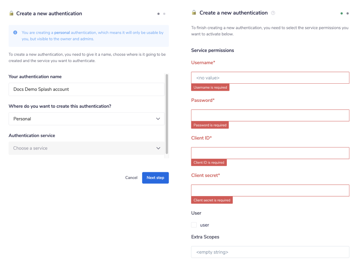This screenshot has width=360, height=268.
Task: Click the green step indicator dot
Action: point(342,13)
